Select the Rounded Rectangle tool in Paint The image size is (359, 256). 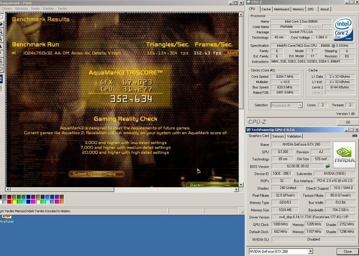pos(1,68)
